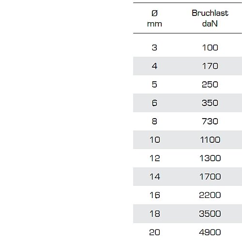Click the diameter 18 cell
Viewport: 242px width, 242px height.
tap(155, 213)
